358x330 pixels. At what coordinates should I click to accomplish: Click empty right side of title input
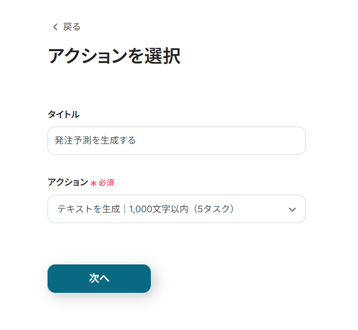(x=232, y=140)
